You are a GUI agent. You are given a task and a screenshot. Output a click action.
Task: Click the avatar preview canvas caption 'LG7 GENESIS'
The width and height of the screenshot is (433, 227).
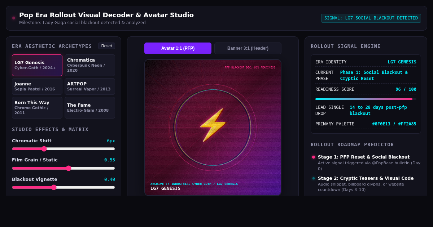pyautogui.click(x=165, y=188)
